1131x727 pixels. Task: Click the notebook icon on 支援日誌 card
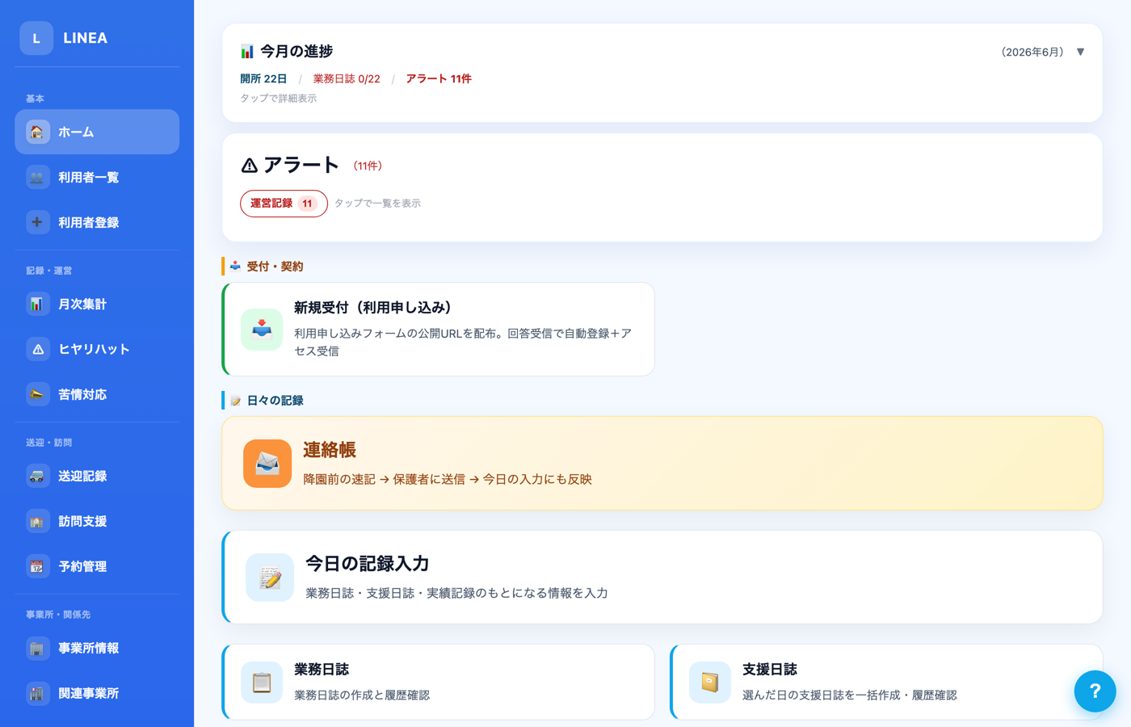(x=710, y=683)
